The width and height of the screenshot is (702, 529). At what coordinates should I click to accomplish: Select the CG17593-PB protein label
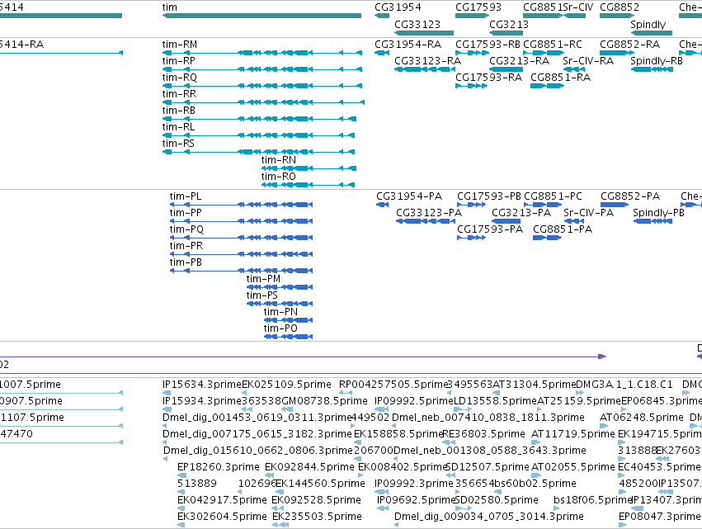click(x=489, y=196)
